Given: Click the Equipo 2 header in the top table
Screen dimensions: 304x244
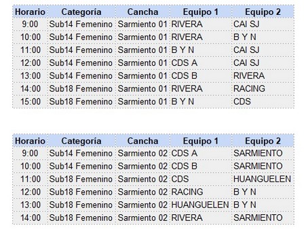Looking at the screenshot, I should coord(263,12).
